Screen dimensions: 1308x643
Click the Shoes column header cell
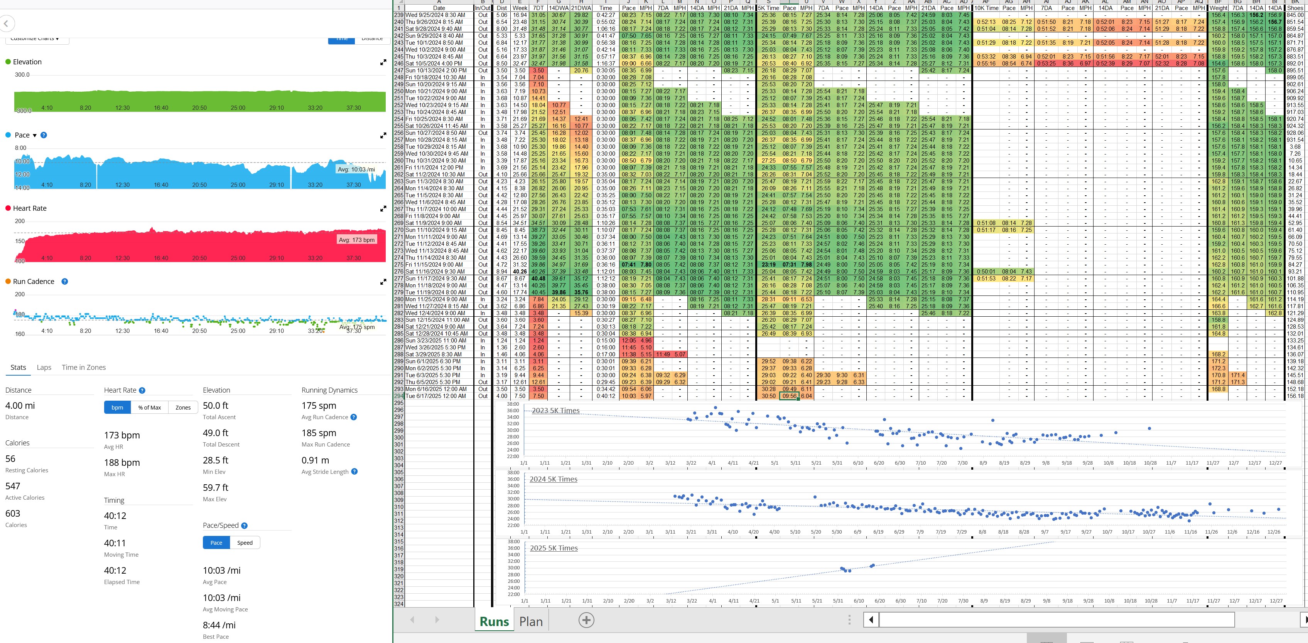[1295, 8]
